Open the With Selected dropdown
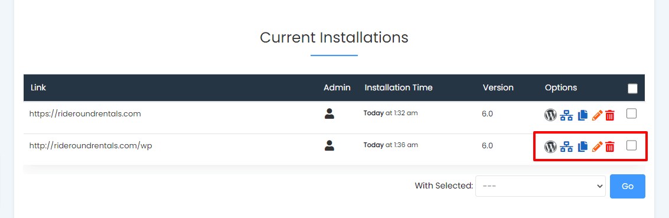The image size is (669, 218). pos(540,186)
